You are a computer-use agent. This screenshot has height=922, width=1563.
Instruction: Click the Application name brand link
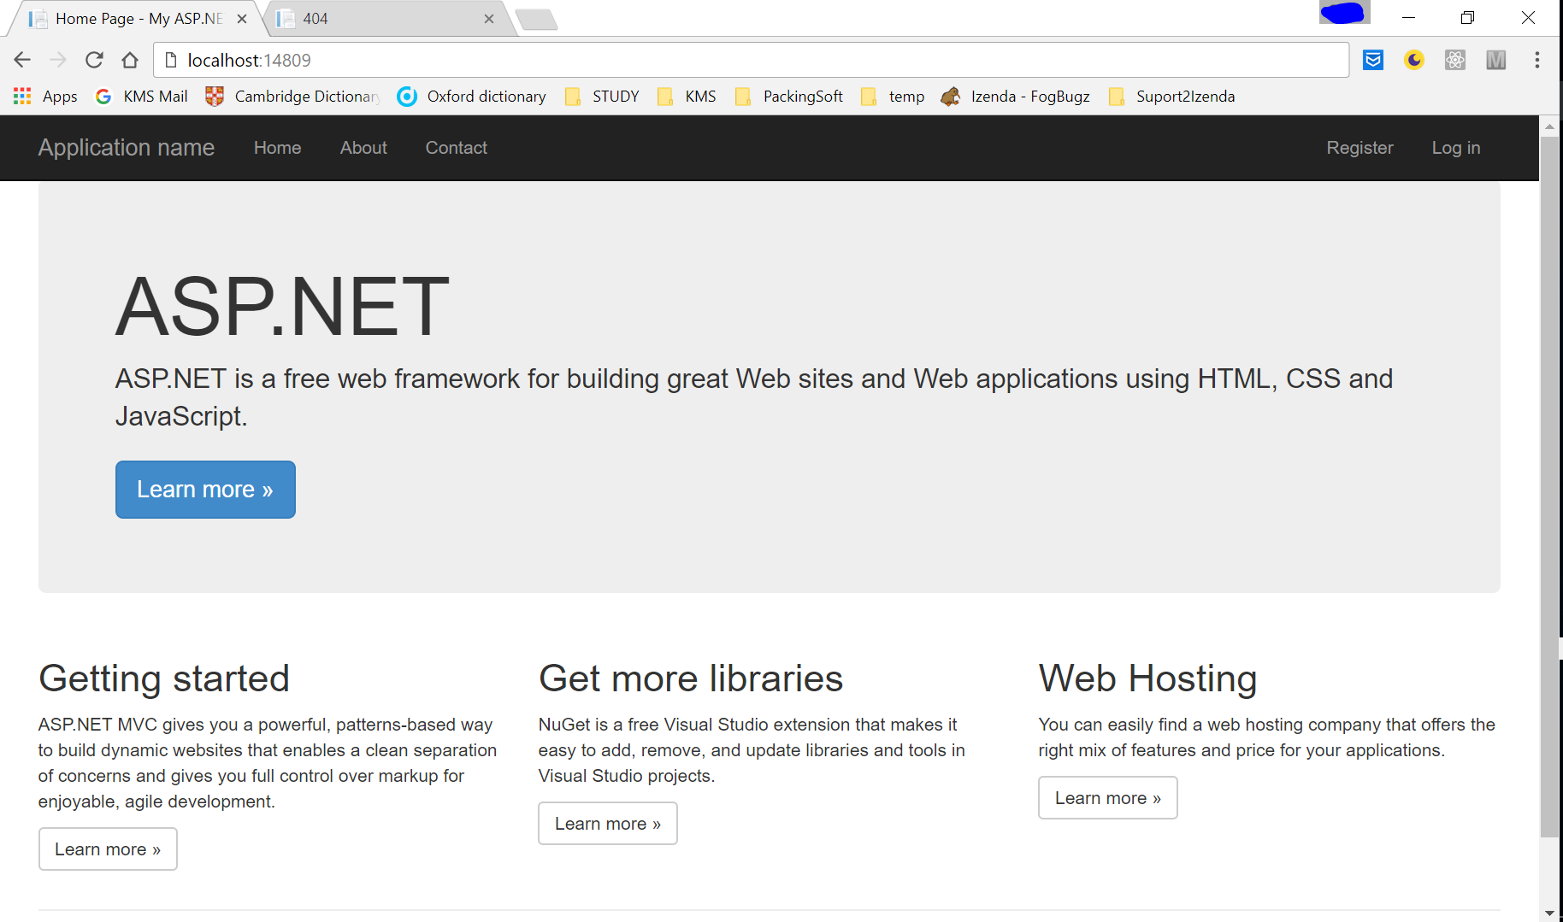(x=127, y=148)
